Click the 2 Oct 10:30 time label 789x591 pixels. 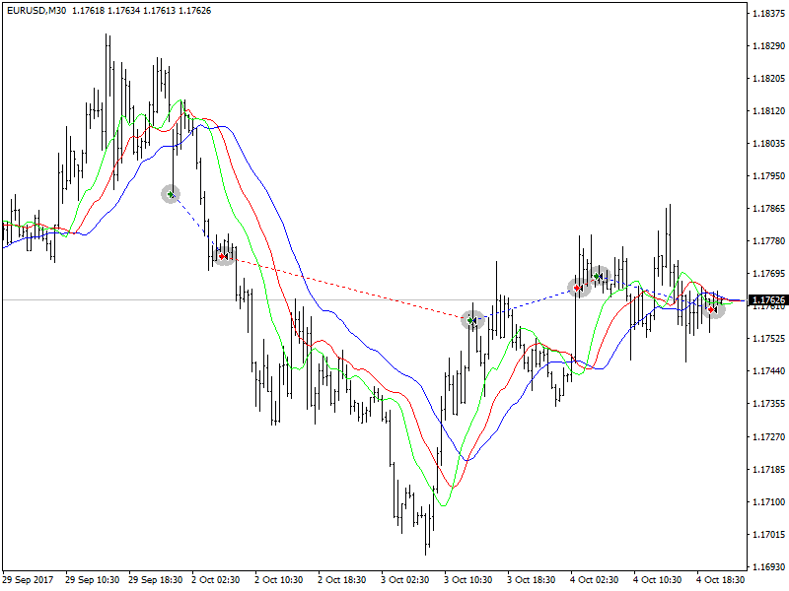277,579
